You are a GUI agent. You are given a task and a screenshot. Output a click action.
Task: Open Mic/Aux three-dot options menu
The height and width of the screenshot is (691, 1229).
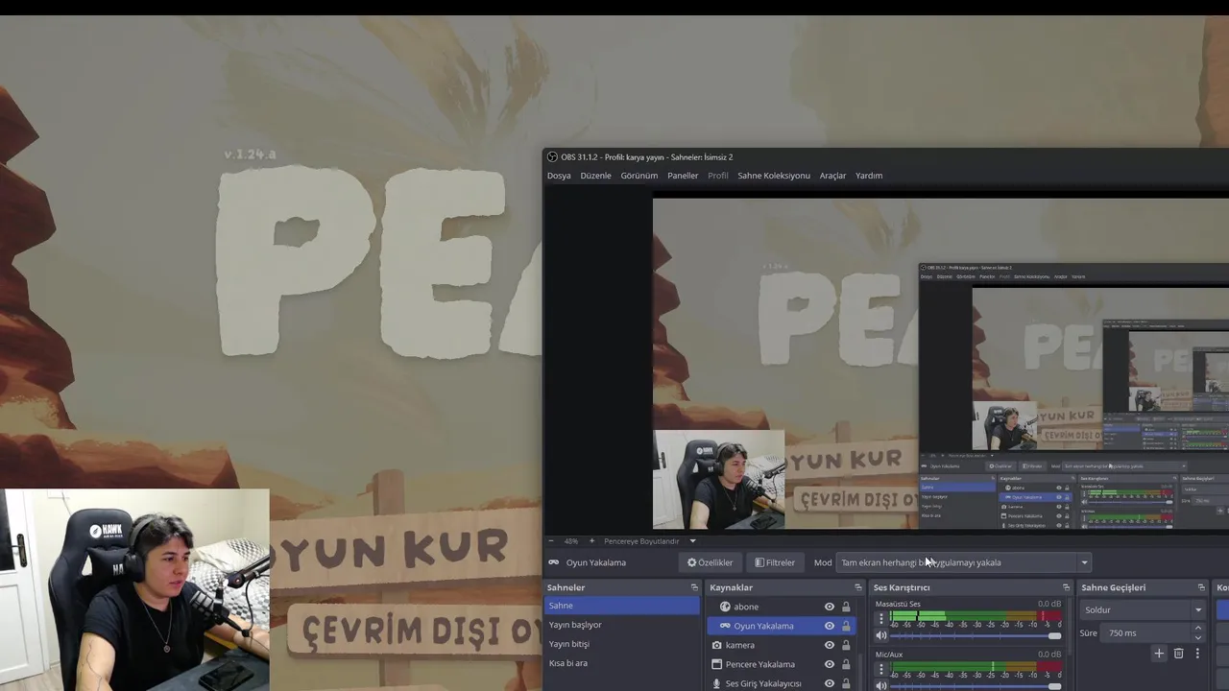tap(881, 669)
